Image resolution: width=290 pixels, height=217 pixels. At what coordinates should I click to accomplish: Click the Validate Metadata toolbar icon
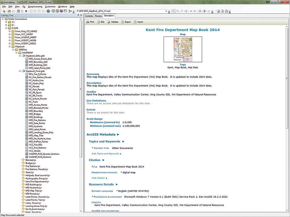(218, 11)
